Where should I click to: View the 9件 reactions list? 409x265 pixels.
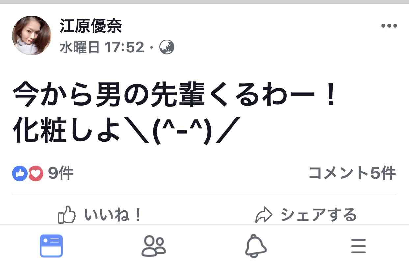point(43,173)
